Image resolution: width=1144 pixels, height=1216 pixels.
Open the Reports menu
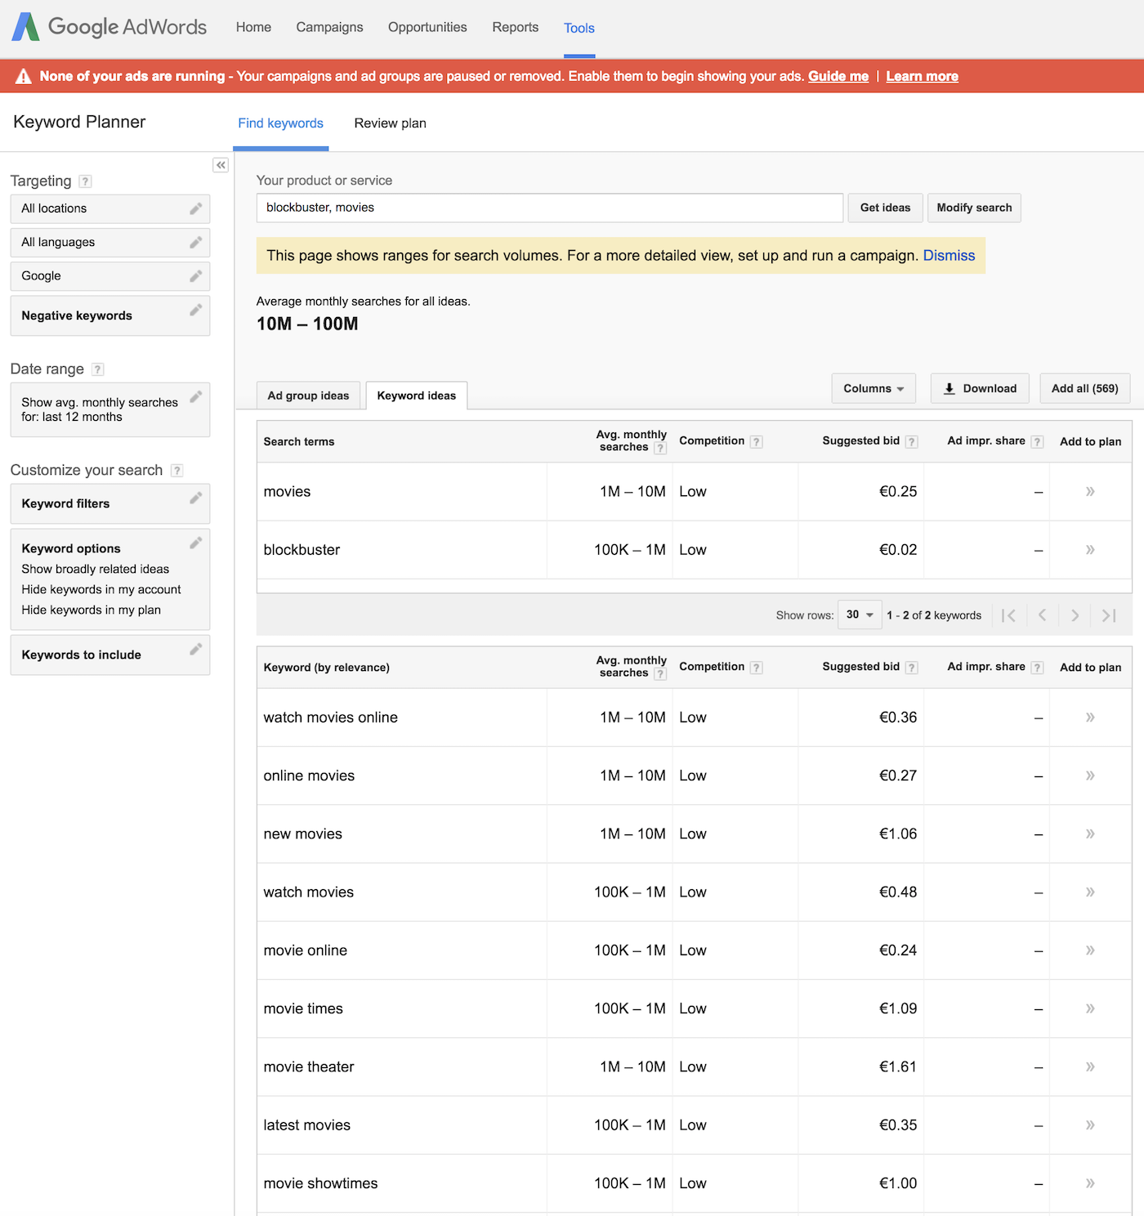(x=516, y=27)
